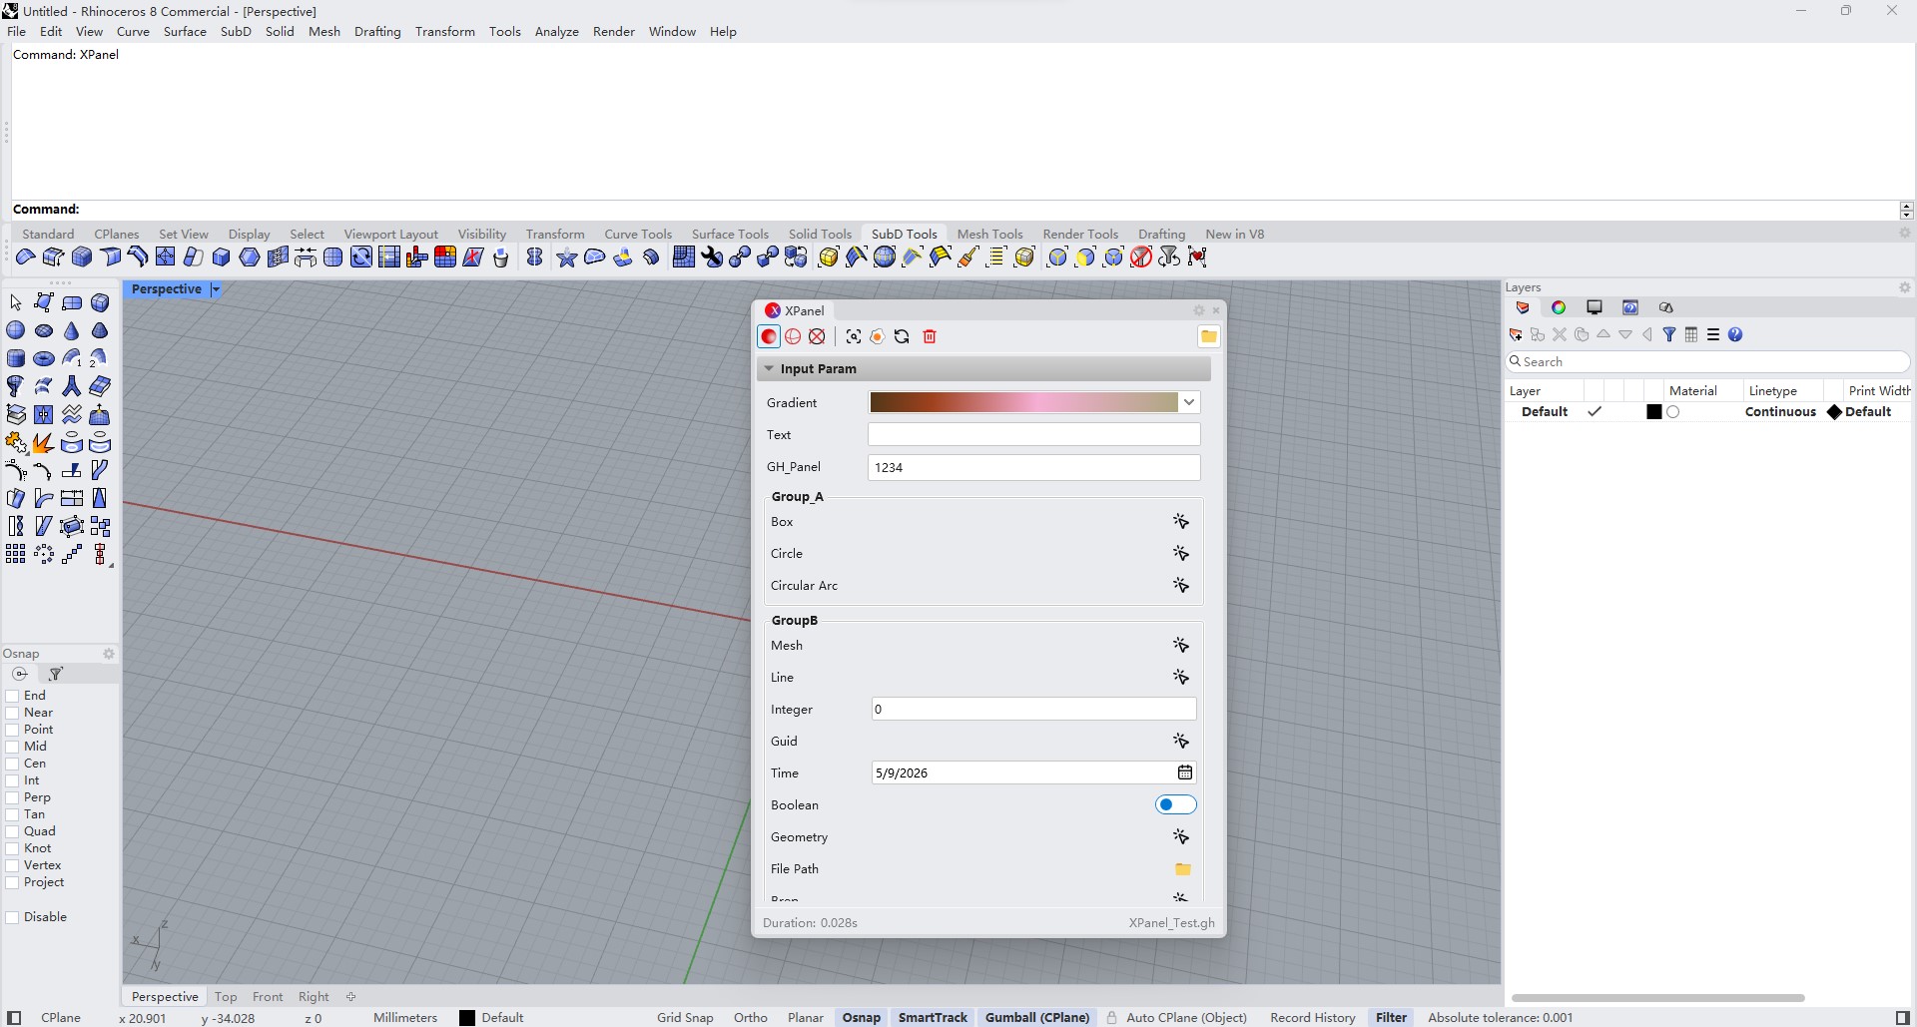
Task: Open the Curve menu
Action: point(133,31)
